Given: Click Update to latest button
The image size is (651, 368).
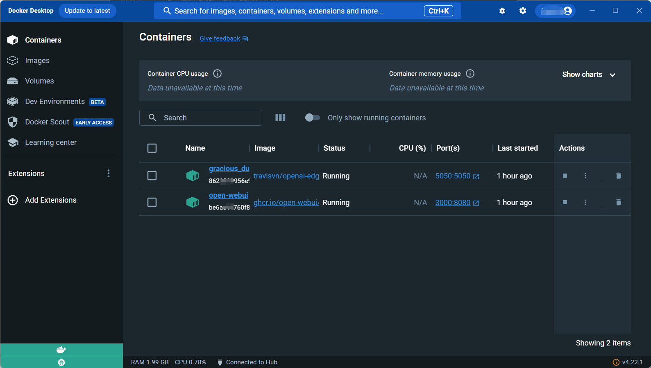Looking at the screenshot, I should [87, 11].
